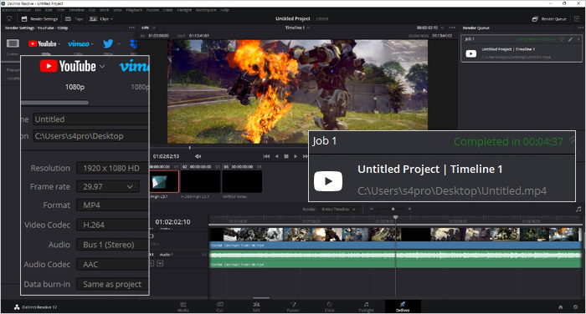Screen dimensions: 586x314
Task: Toggle the Tape panel button
Action: (x=75, y=18)
